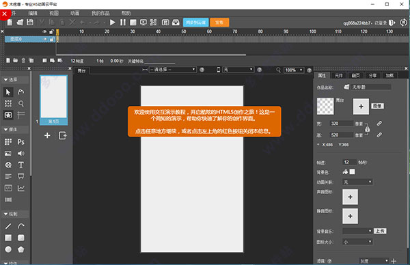The image size is (410, 265).
Task: Select the straight line drawing tool
Action: point(8,226)
